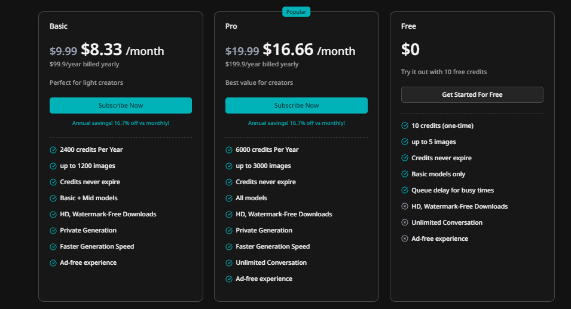The image size is (571, 309).
Task: Click checkmark icon beside 2400 credits Per Year
Action: (x=53, y=149)
